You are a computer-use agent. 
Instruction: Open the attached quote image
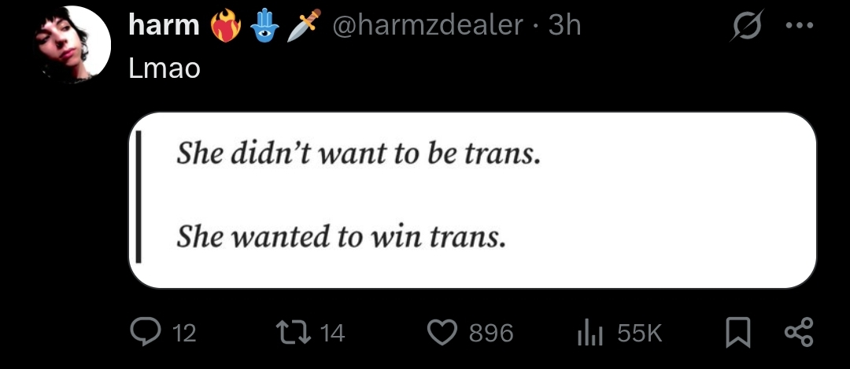pyautogui.click(x=472, y=200)
